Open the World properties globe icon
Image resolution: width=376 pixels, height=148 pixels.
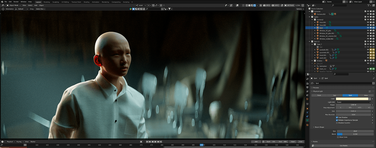click(x=308, y=99)
